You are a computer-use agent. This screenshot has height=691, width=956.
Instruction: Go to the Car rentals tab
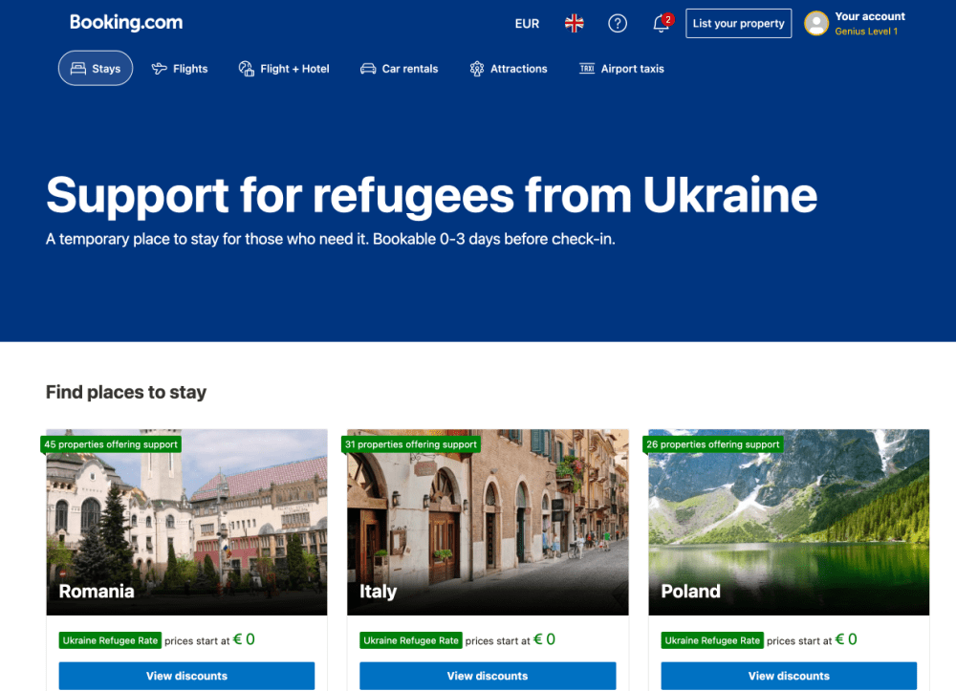point(400,69)
